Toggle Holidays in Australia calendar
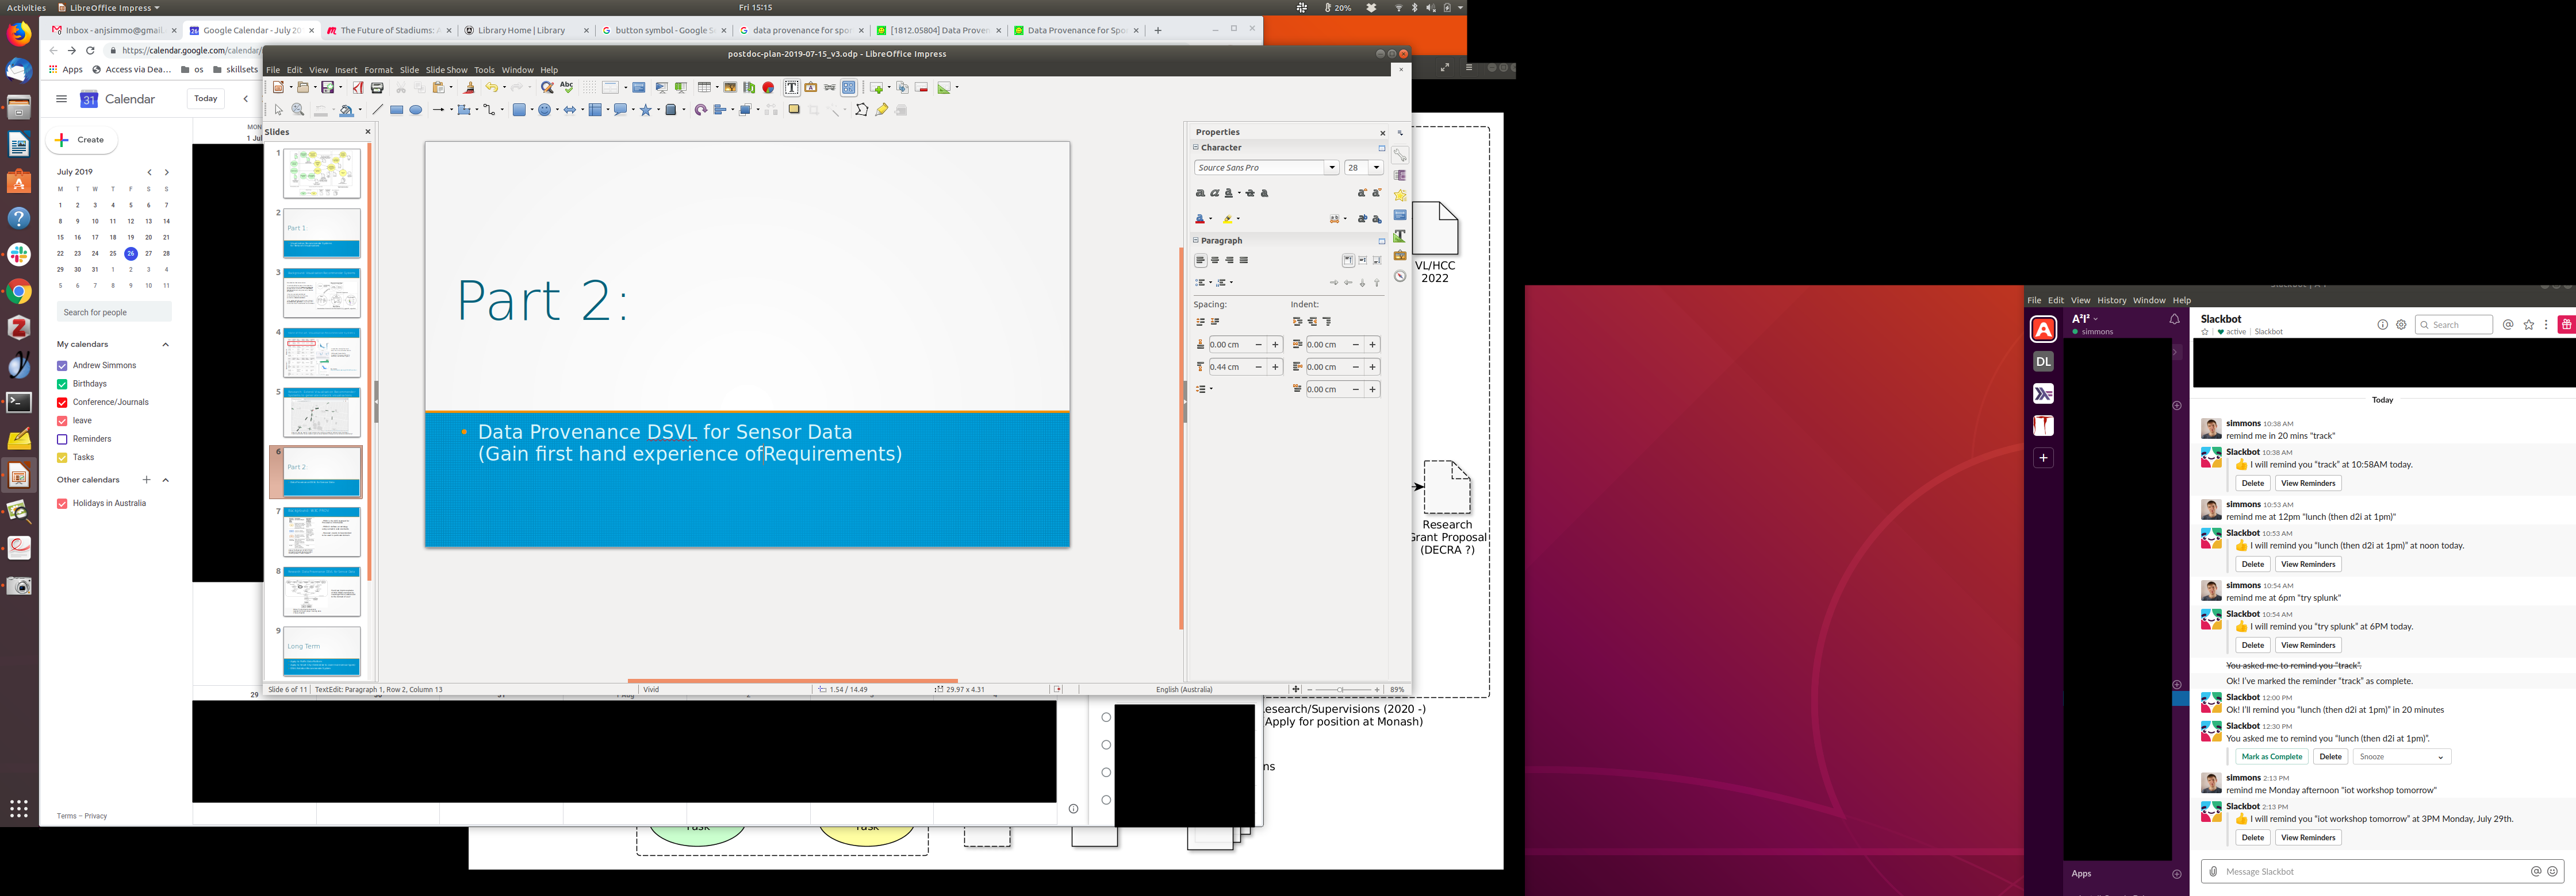 [62, 504]
